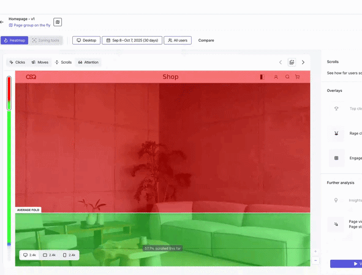
Task: Click the Compare button
Action: pos(206,40)
